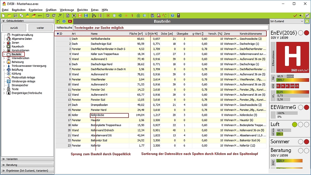Expand the Varianten panel
Viewport: 311px width, 175px height.
(x=27, y=159)
